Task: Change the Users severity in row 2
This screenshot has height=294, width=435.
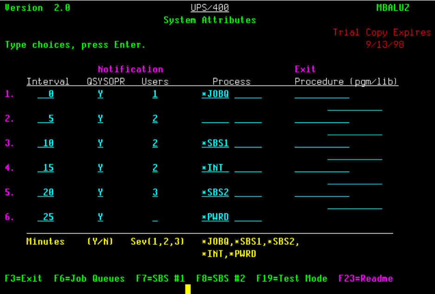Action: pyautogui.click(x=155, y=119)
